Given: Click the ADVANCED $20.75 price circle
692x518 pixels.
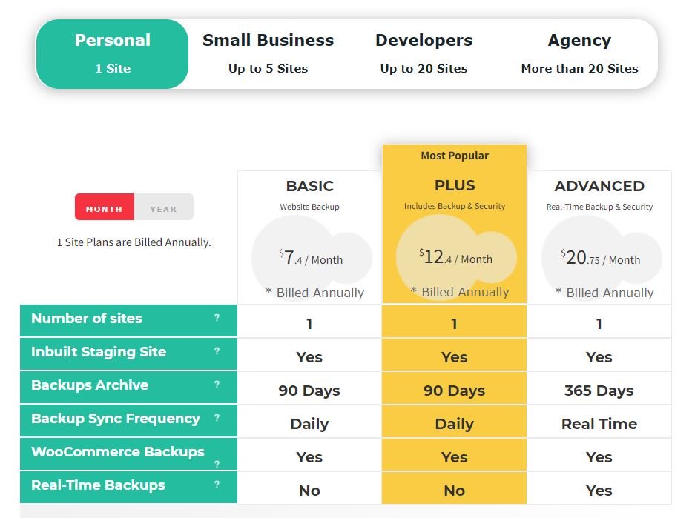Looking at the screenshot, I should (x=600, y=259).
